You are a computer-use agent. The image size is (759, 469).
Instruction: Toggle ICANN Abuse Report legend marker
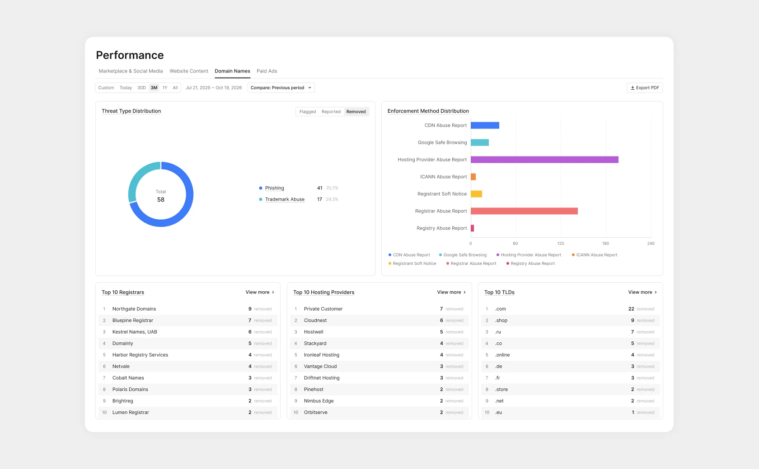(x=573, y=255)
